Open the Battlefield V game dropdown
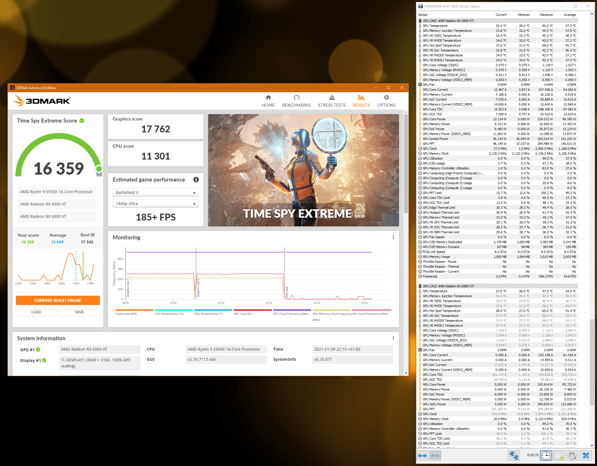Viewport: 597px width, 466px height. [x=155, y=193]
